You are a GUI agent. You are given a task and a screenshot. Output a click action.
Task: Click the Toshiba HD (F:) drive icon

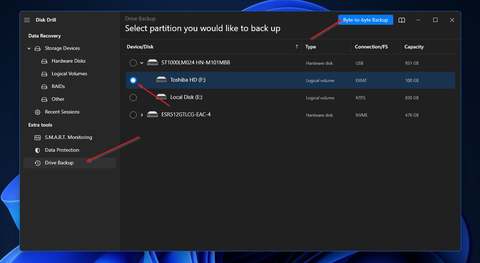coord(161,80)
